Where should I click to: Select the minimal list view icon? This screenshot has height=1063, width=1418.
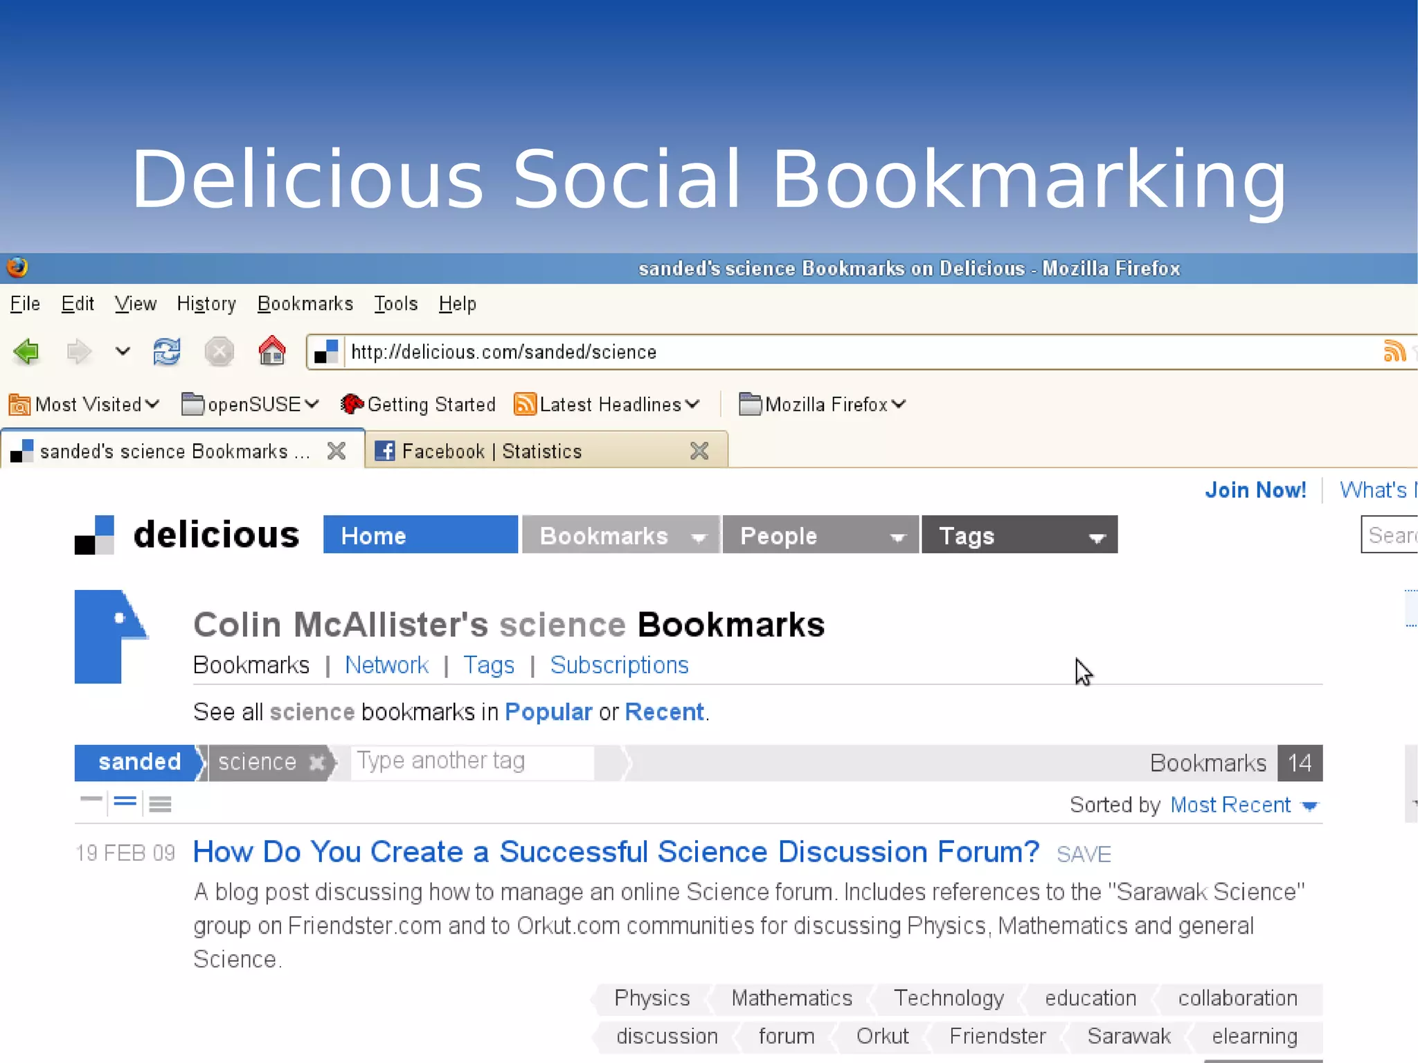tap(91, 801)
